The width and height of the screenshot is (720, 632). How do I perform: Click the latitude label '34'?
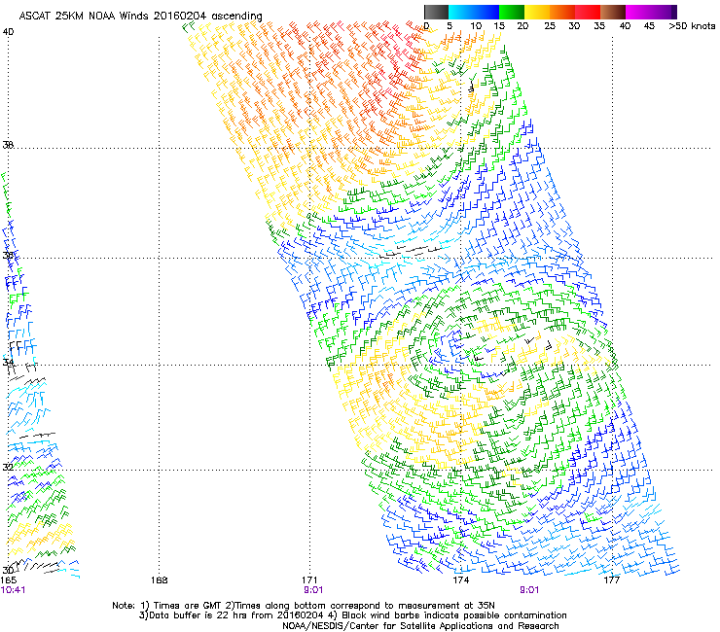8,362
